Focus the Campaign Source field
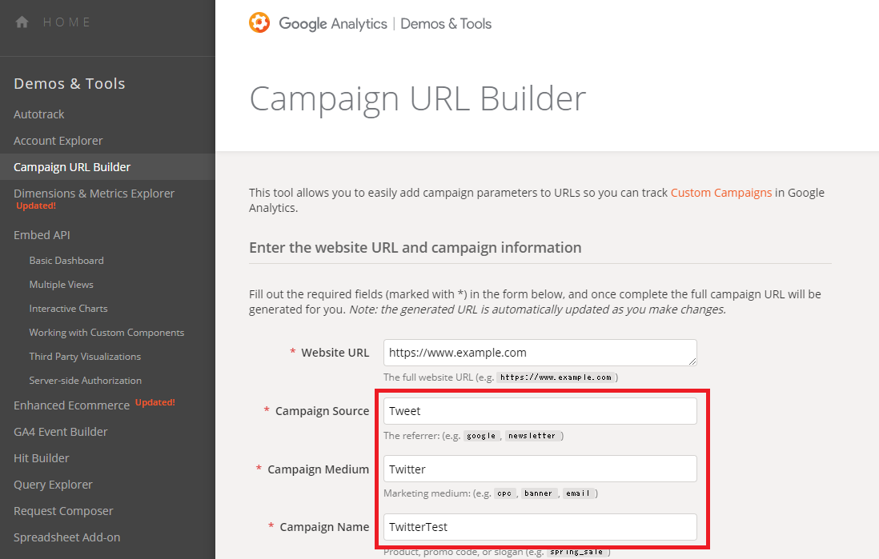 tap(540, 411)
